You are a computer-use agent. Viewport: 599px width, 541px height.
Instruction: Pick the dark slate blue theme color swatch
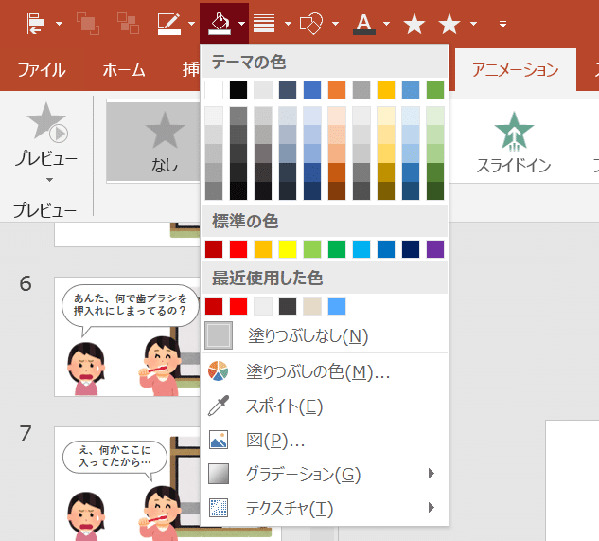[x=288, y=90]
